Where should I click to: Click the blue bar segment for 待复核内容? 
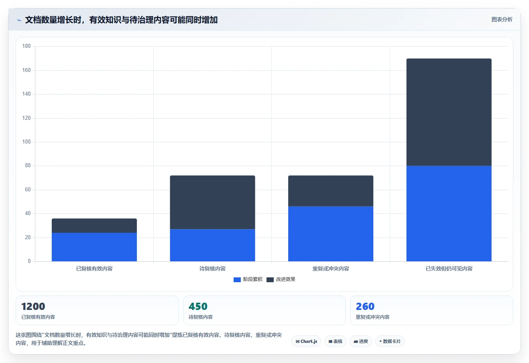212,245
